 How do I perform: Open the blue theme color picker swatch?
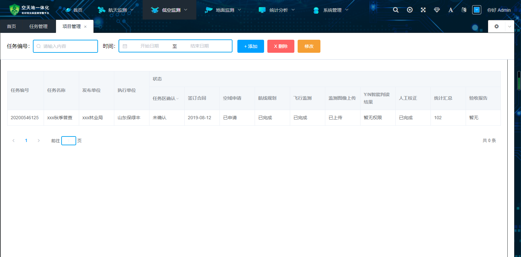click(476, 10)
